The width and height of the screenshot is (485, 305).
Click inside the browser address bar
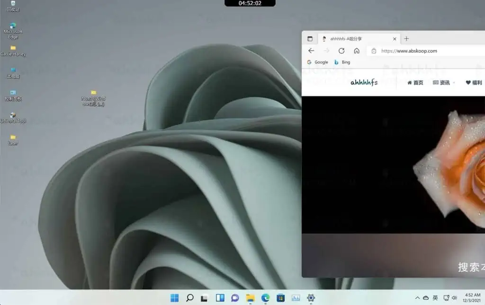(x=417, y=51)
